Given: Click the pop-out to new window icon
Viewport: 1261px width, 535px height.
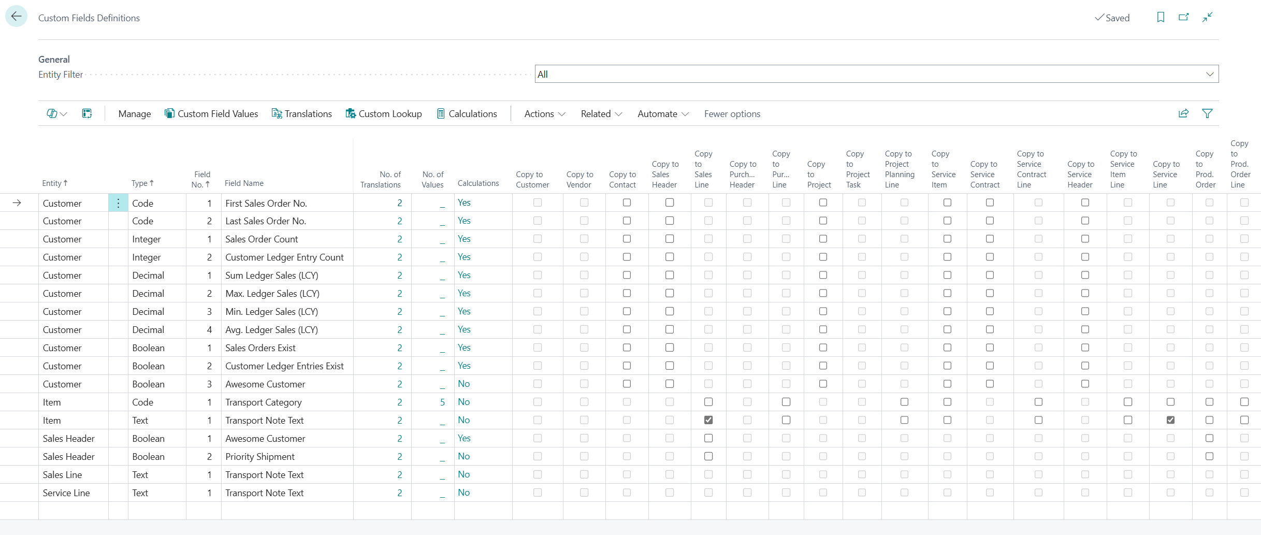Looking at the screenshot, I should [x=1184, y=17].
